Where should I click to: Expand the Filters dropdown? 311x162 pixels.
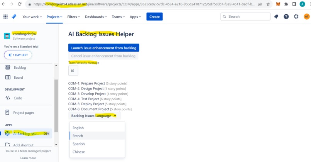pyautogui.click(x=73, y=17)
